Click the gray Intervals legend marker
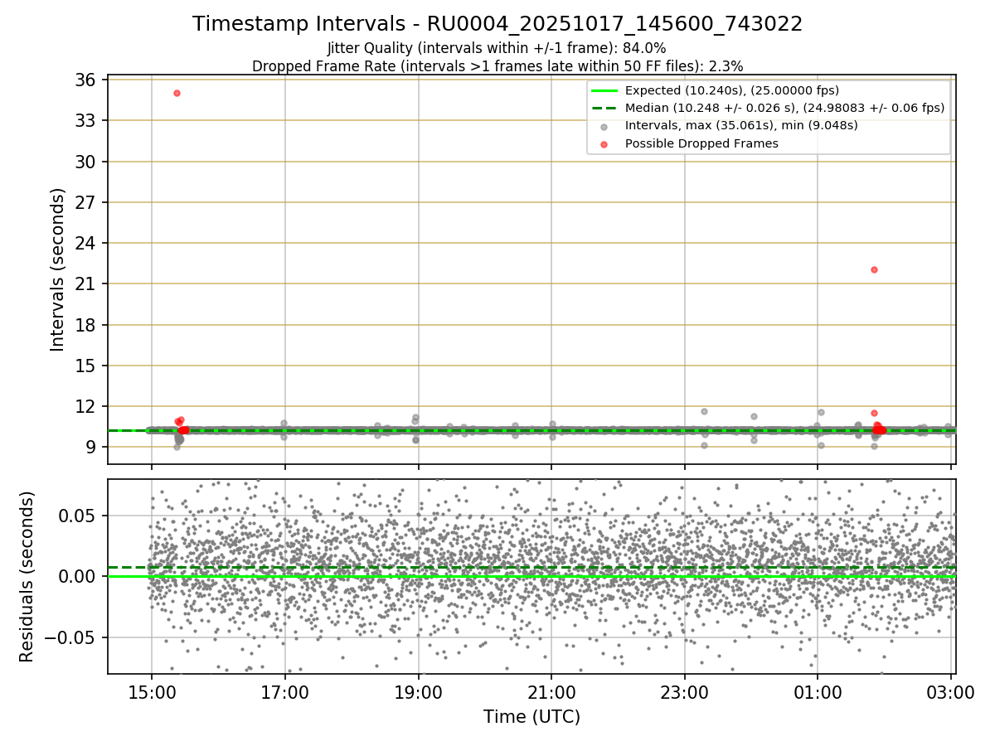Image resolution: width=995 pixels, height=746 pixels. [x=604, y=126]
